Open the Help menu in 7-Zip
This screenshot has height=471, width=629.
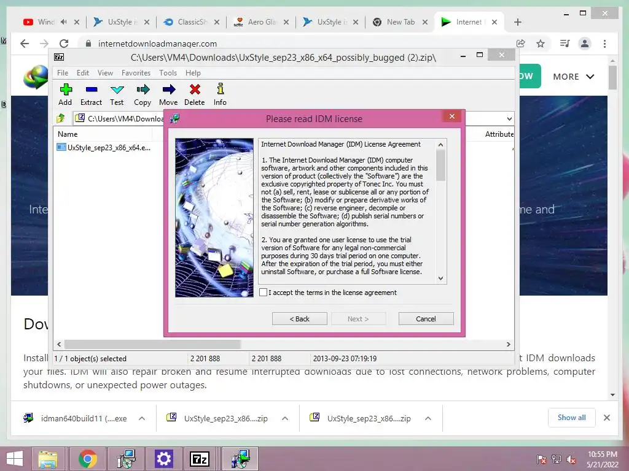click(x=193, y=73)
